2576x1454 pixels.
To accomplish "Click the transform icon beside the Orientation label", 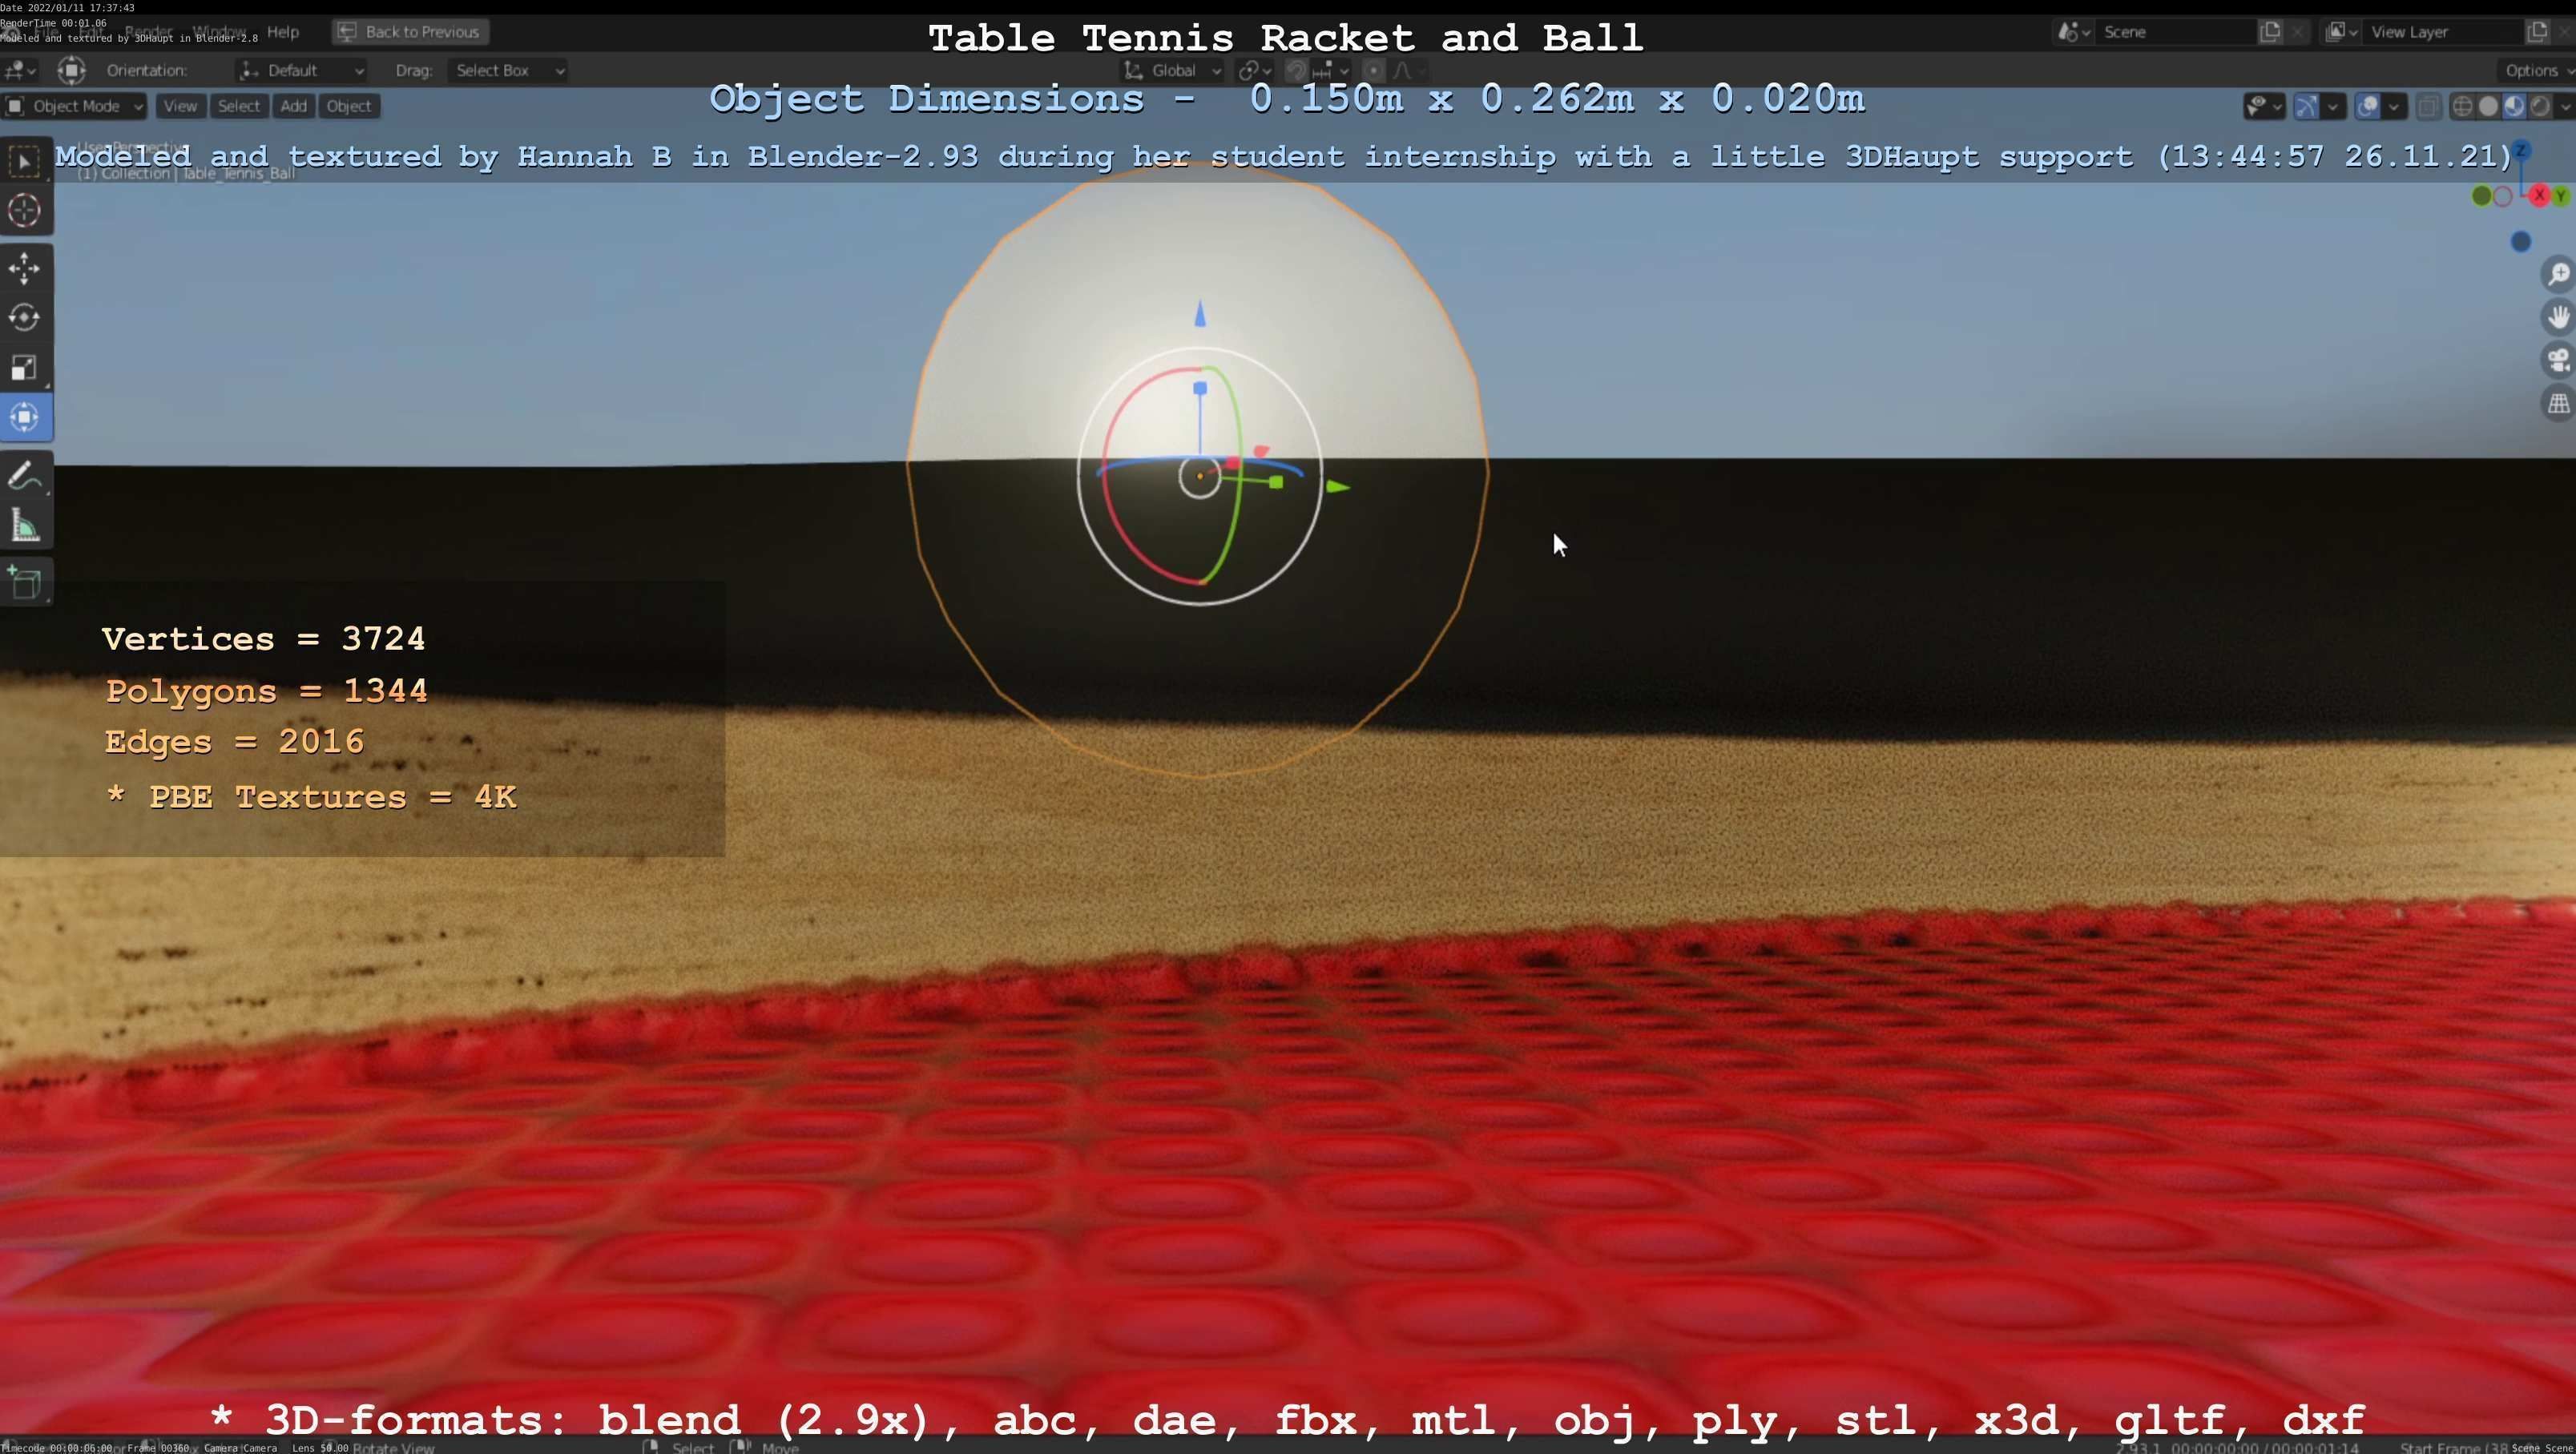I will pos(71,70).
